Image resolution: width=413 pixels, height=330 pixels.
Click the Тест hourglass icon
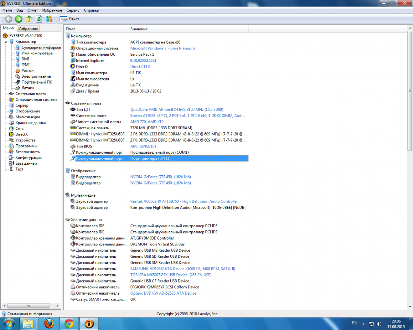coord(11,169)
